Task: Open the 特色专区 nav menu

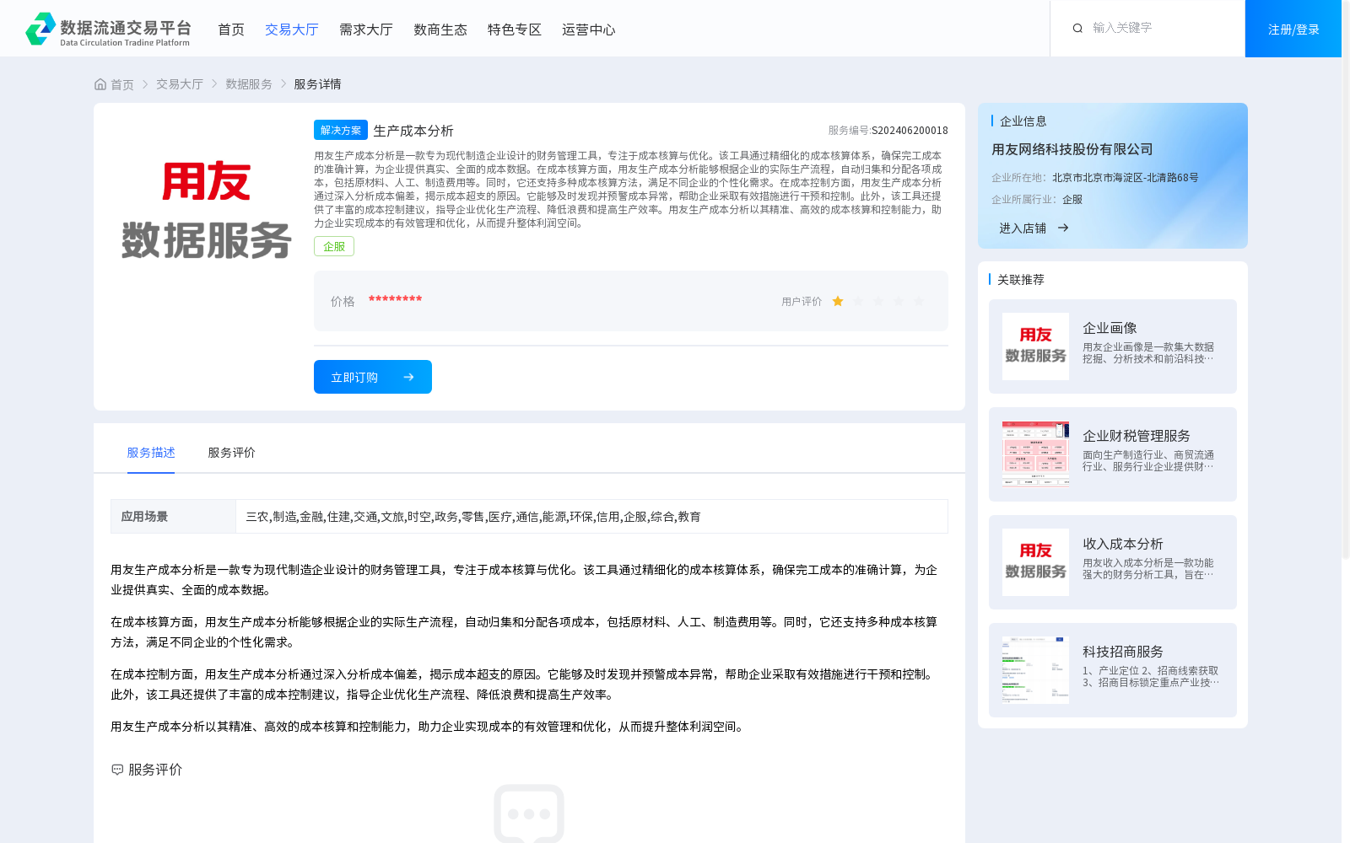Action: 515,30
